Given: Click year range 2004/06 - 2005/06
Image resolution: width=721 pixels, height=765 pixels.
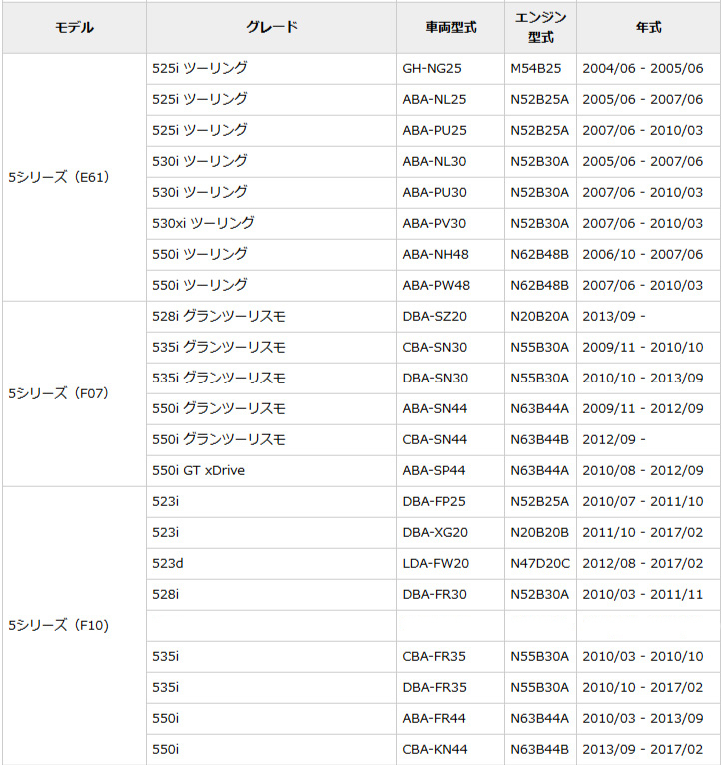Looking at the screenshot, I should pos(643,68).
